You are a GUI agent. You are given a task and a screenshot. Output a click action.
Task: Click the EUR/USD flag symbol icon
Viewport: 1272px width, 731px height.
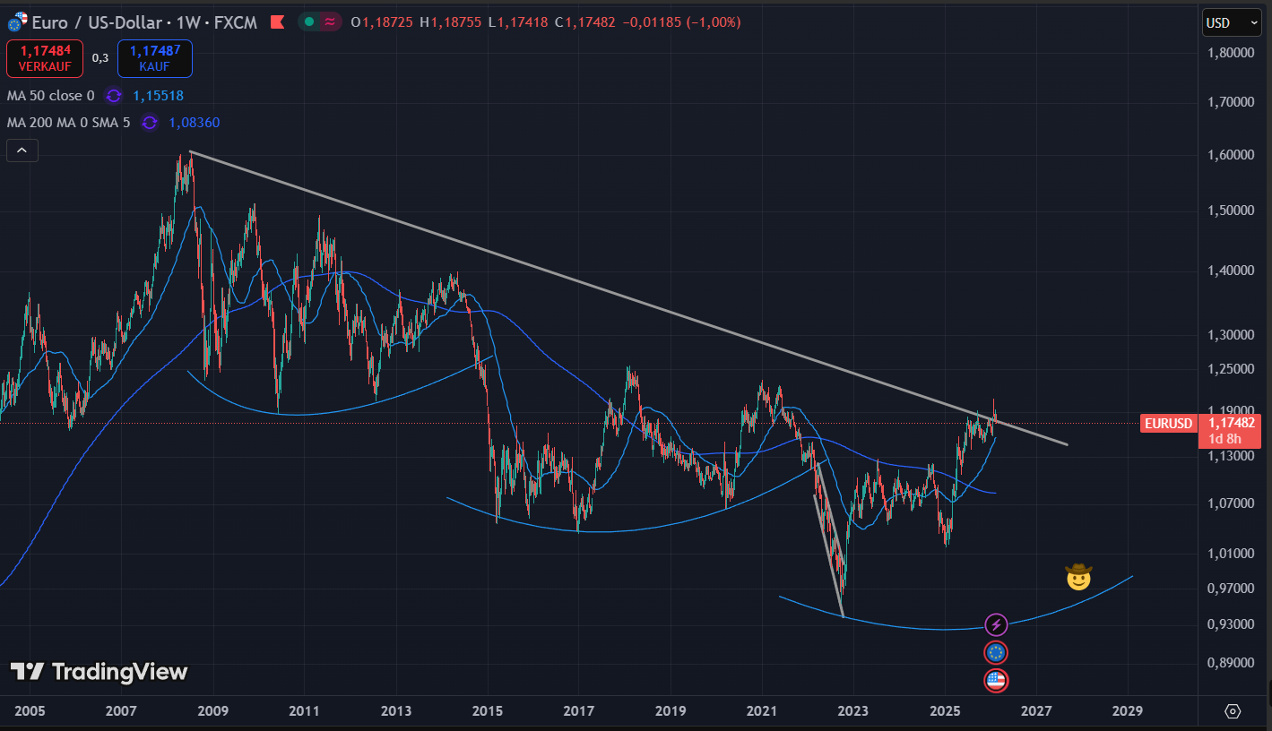(17, 22)
